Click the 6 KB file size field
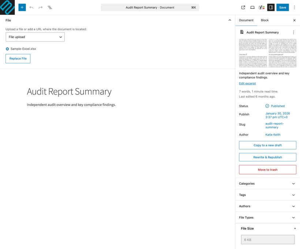Viewport: 300px width, 249px height. (268, 239)
